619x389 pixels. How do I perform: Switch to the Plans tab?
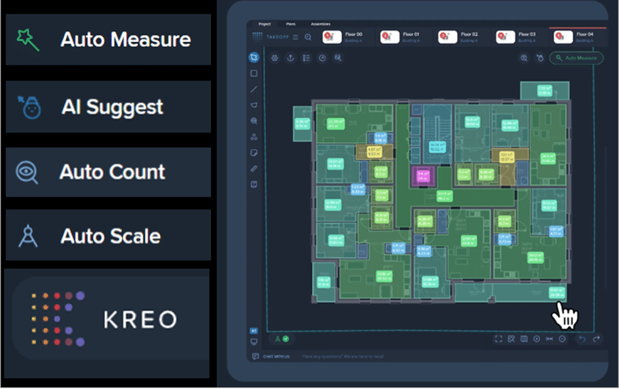coord(290,23)
